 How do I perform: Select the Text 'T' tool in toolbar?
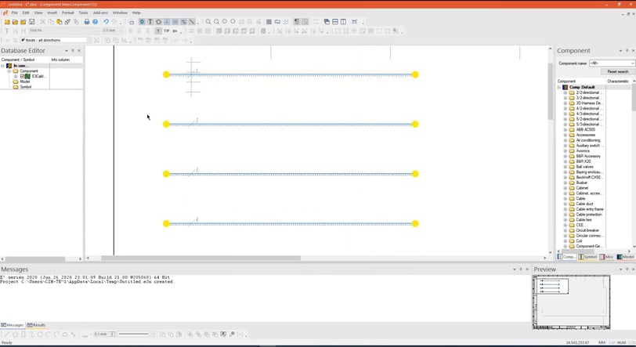(150, 22)
